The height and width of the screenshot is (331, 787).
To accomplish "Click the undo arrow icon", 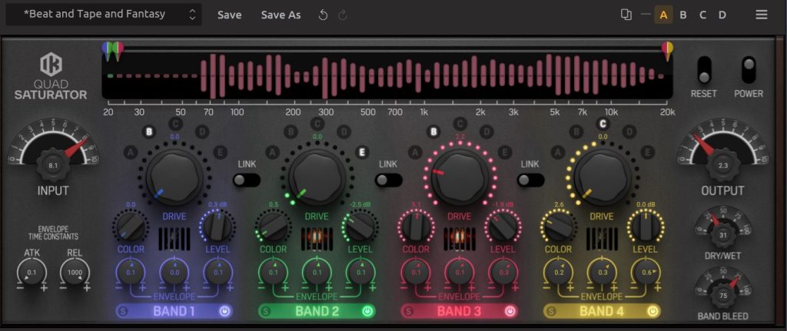I will 324,15.
